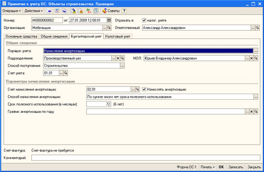Open calendar picker next to date field

pos(109,20)
